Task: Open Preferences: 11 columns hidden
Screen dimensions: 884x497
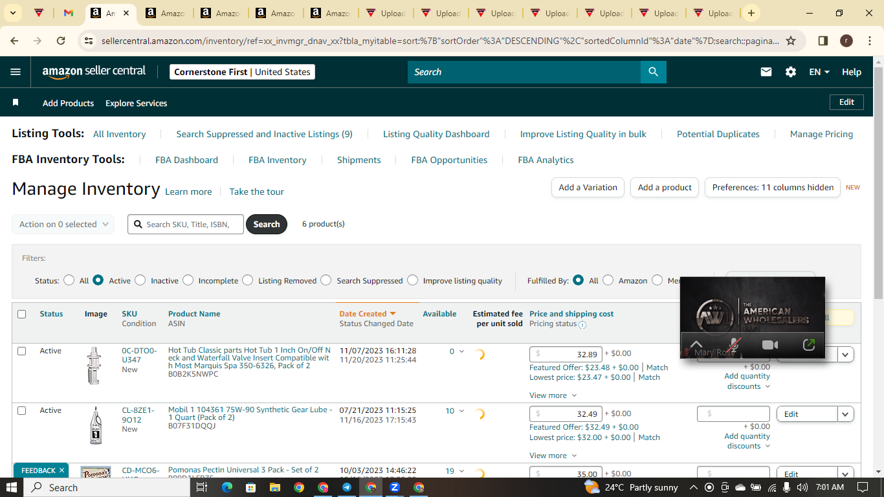Action: [x=773, y=187]
